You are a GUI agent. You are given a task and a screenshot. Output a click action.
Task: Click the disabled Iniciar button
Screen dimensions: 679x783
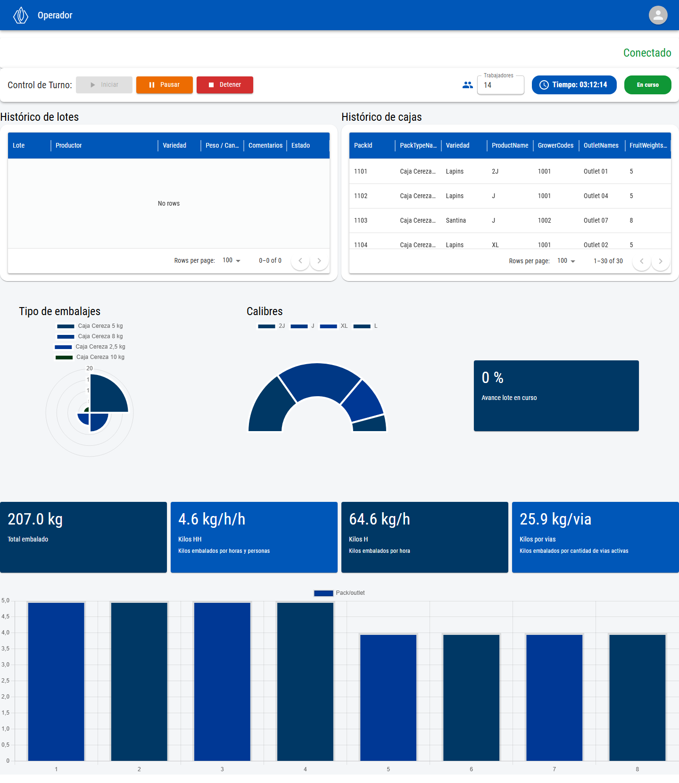[104, 85]
